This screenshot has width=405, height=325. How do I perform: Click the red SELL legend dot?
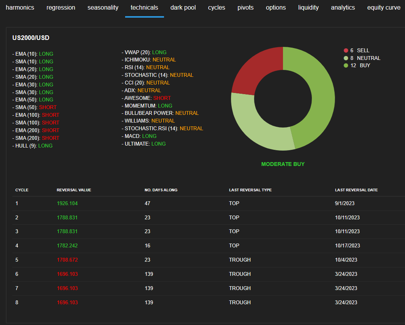[346, 51]
